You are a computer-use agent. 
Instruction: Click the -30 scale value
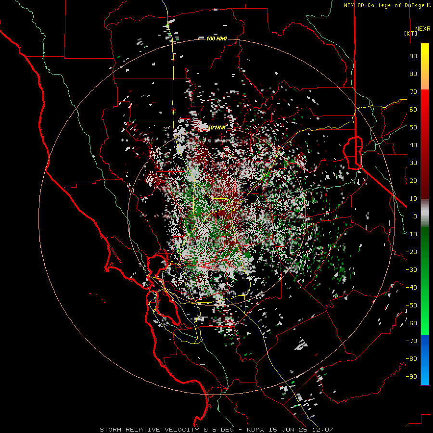pos(411,270)
